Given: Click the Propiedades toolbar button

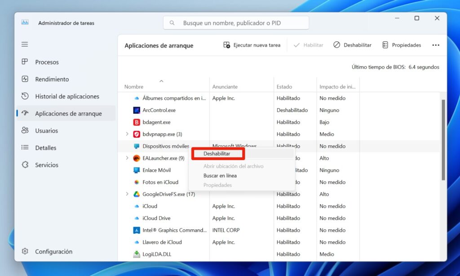Looking at the screenshot, I should [402, 45].
